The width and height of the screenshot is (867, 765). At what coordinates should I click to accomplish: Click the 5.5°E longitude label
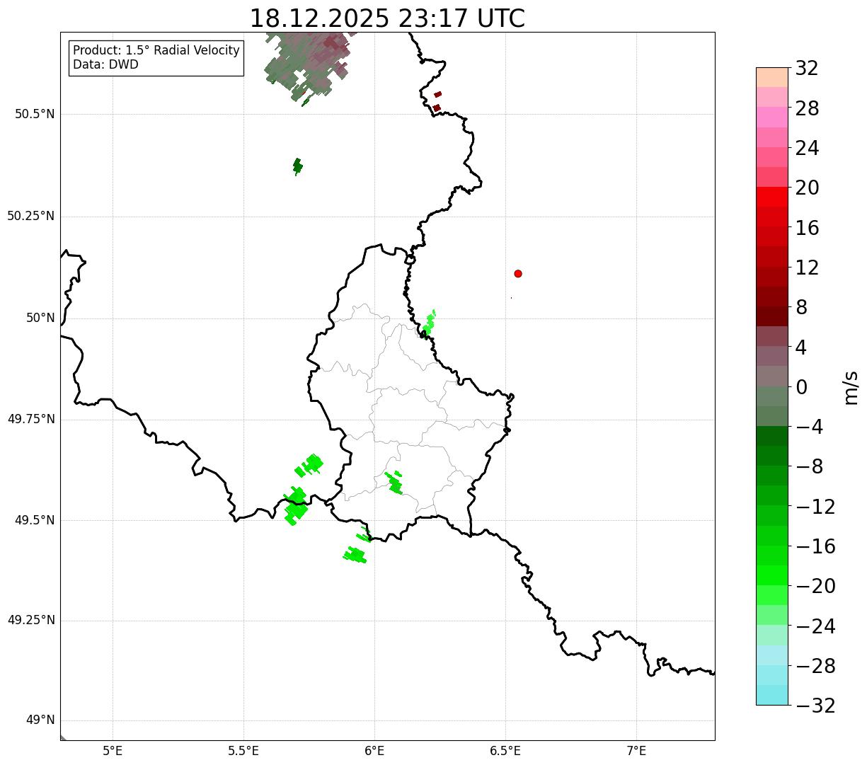click(243, 751)
